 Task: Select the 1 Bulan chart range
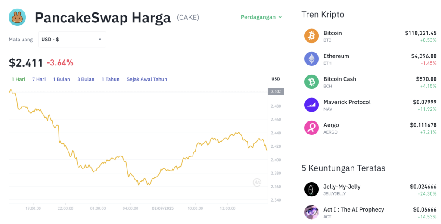point(61,79)
